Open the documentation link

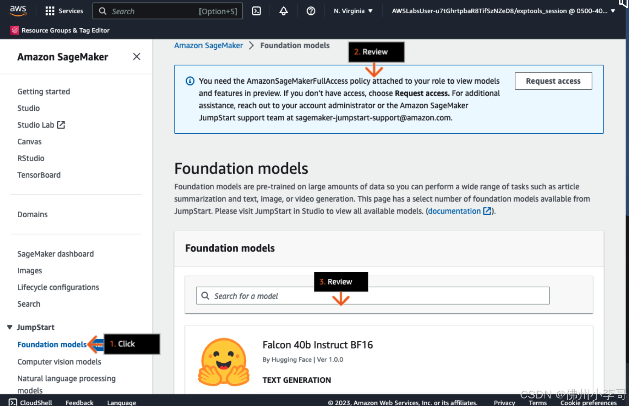click(x=454, y=211)
